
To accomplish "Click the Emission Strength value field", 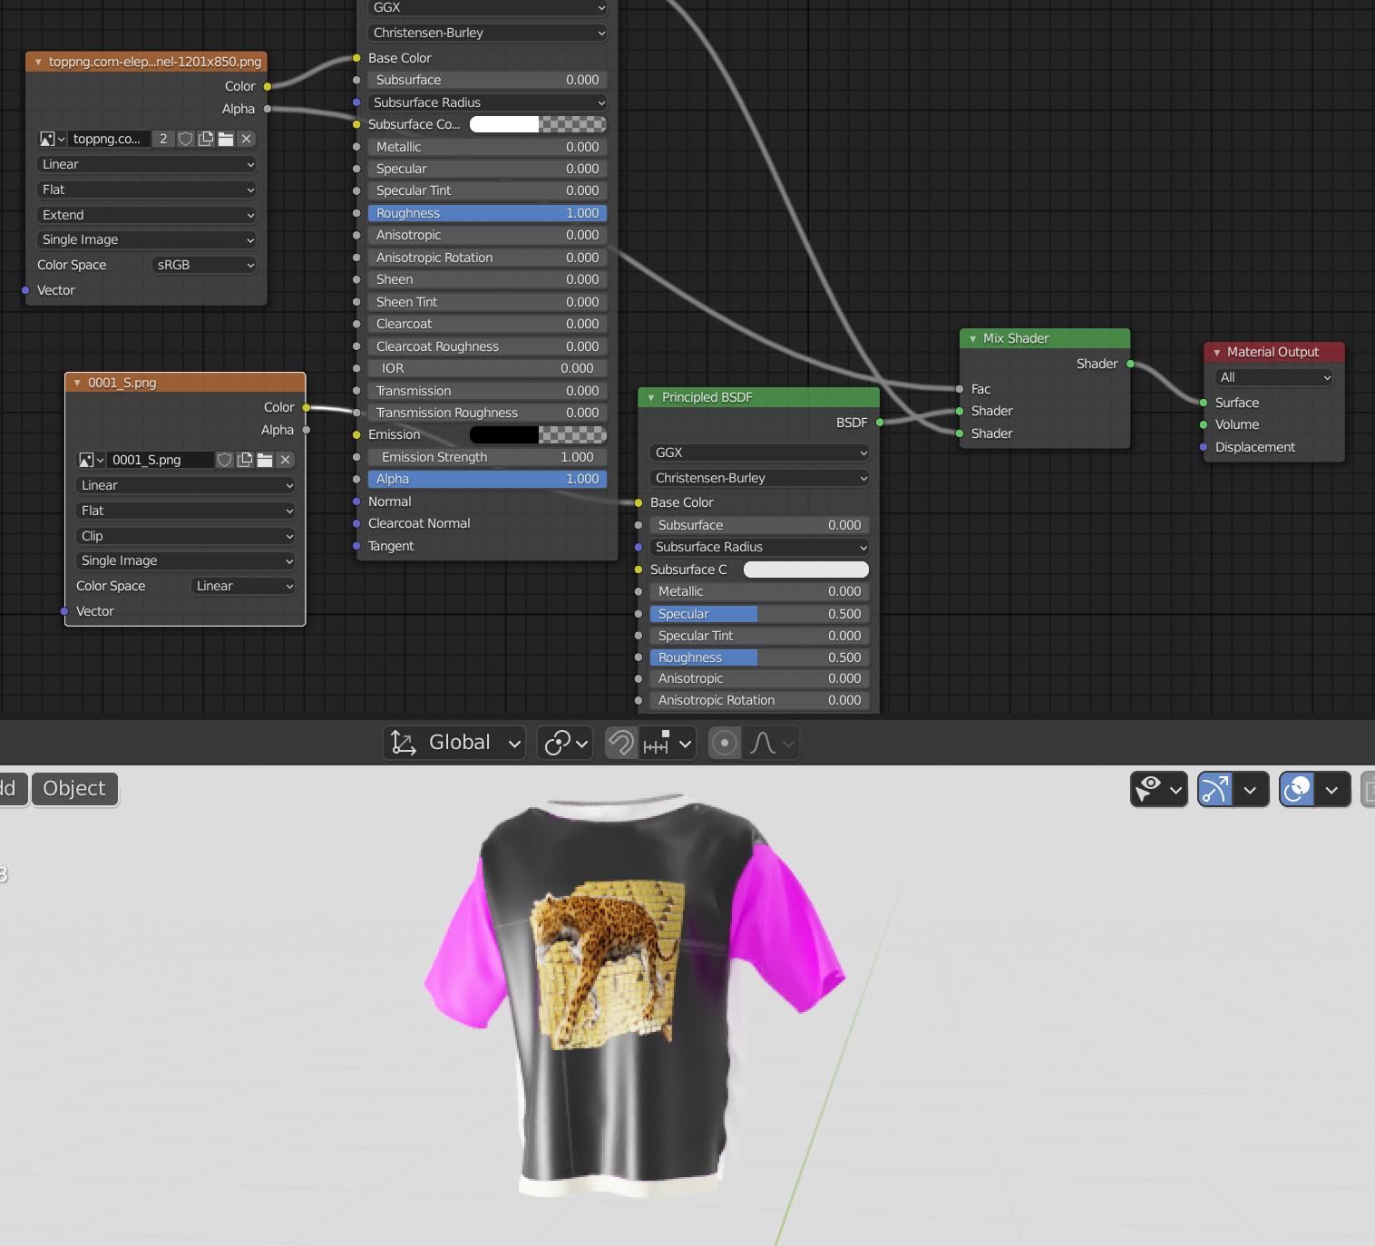I will click(487, 457).
